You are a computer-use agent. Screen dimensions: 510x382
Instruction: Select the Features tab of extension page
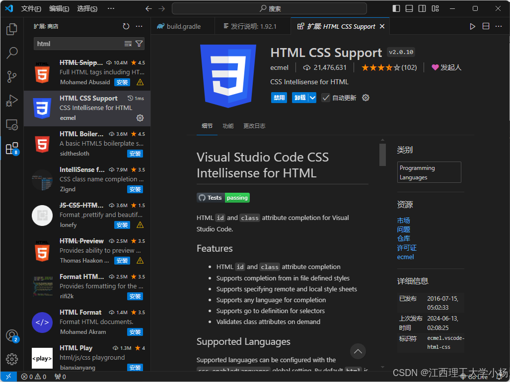(228, 126)
